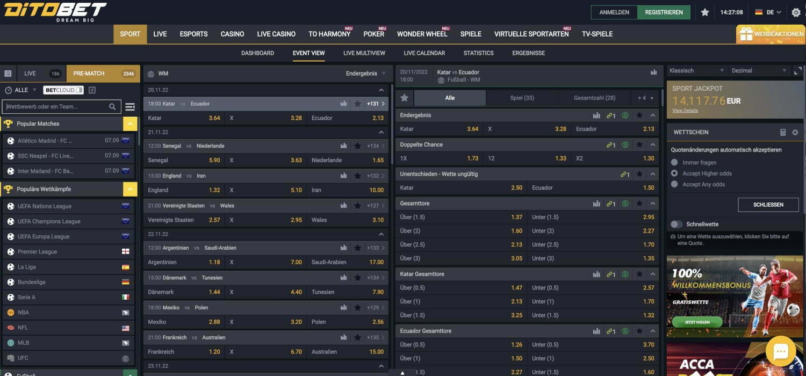806x376 pixels.
Task: Open the sports list icon beside LIVE tab
Action: tap(8, 74)
